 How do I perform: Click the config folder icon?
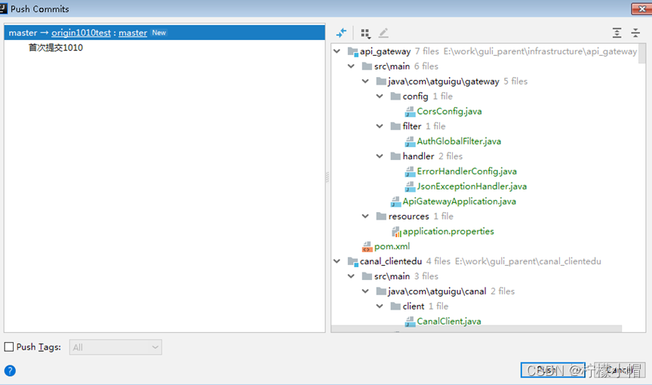(x=395, y=97)
